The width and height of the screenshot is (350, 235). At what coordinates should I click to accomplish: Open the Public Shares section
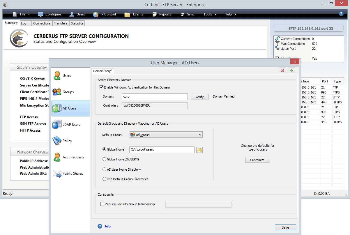[70, 174]
